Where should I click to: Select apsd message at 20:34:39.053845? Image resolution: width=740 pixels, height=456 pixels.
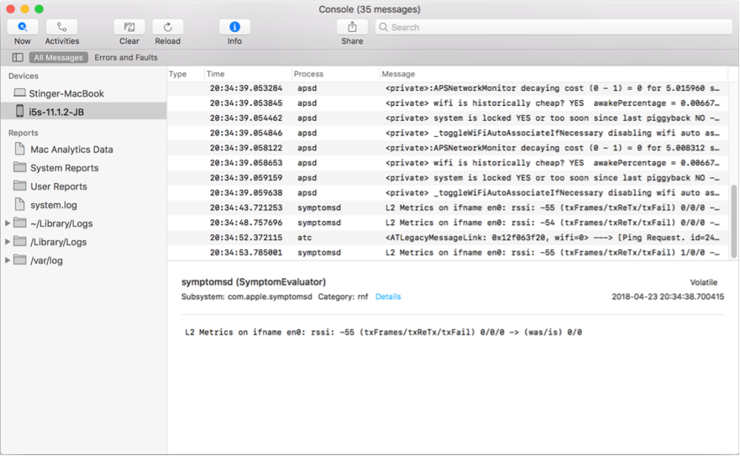tap(449, 103)
